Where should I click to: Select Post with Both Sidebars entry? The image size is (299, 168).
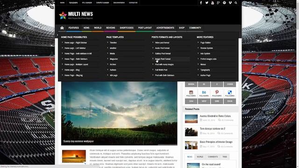(164, 76)
